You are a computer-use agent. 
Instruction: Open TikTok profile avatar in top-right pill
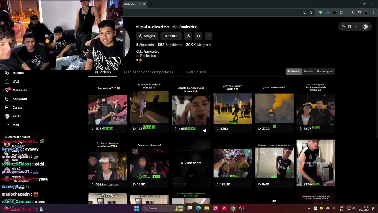click(365, 27)
